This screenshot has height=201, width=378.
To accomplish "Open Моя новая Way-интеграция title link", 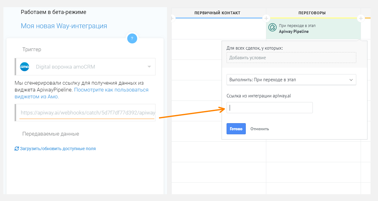I will tap(64, 26).
